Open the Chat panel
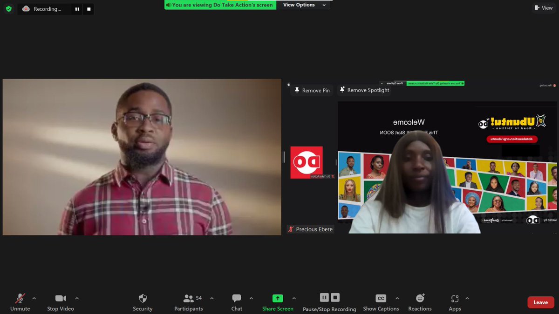Viewport: 559px width, 314px height. [x=237, y=302]
